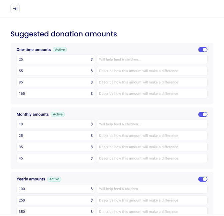The image size is (224, 216).
Task: Focus the one-time 165 amount field
Action: [x=53, y=93]
